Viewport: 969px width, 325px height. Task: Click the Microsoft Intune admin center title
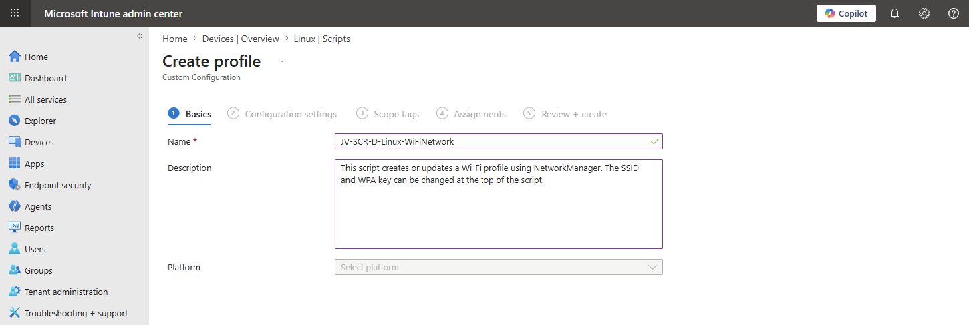[114, 13]
